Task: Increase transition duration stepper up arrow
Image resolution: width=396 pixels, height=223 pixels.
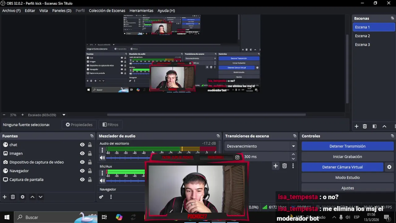Action: [x=293, y=154]
